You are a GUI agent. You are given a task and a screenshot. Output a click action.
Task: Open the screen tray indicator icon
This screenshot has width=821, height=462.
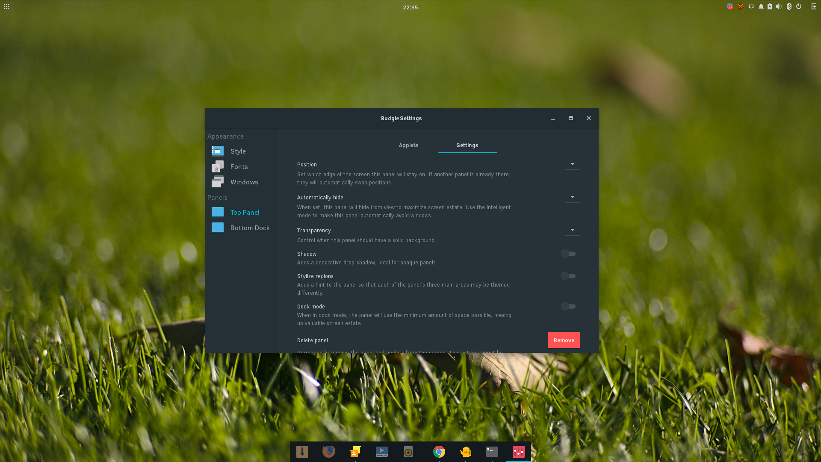pos(751,6)
